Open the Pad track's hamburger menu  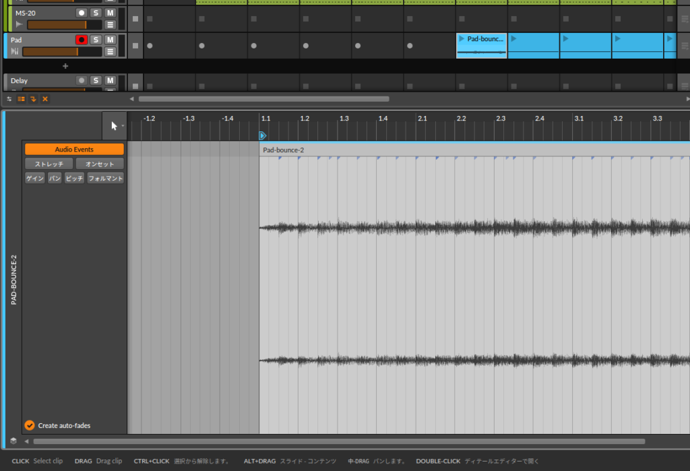click(x=110, y=51)
